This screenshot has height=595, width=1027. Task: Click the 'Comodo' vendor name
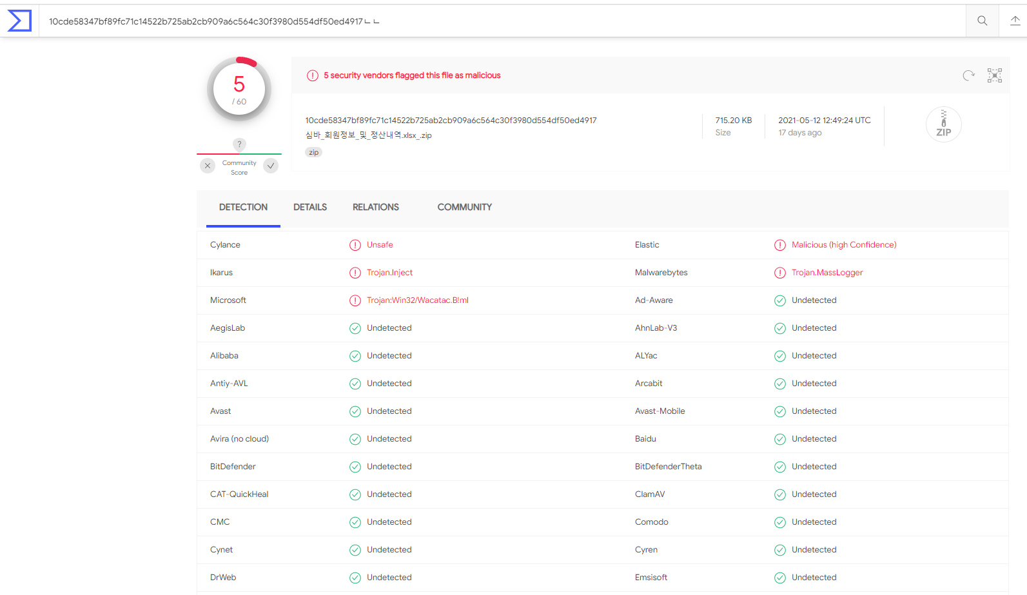(x=652, y=522)
